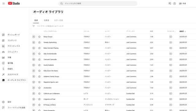Click the ジャンル column header
The width and height of the screenshot is (196, 111).
tap(86, 31)
